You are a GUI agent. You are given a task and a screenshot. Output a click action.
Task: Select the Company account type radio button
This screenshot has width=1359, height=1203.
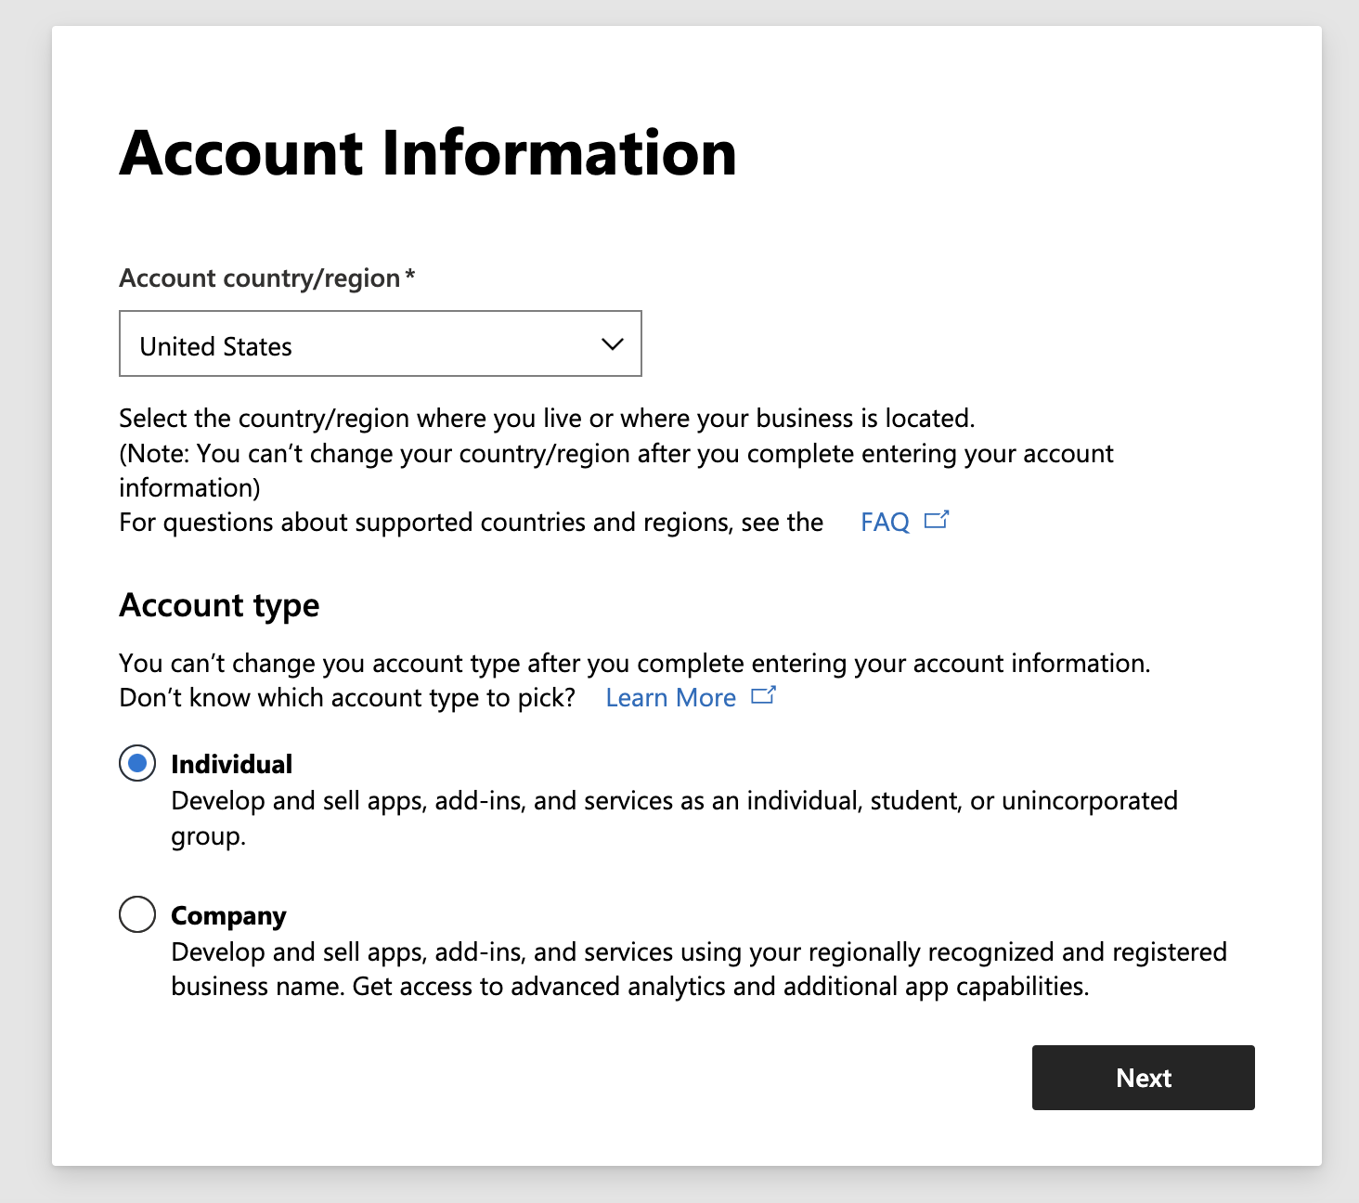click(137, 914)
